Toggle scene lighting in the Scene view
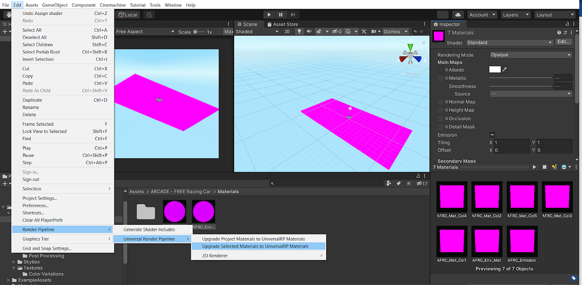 coord(300,32)
